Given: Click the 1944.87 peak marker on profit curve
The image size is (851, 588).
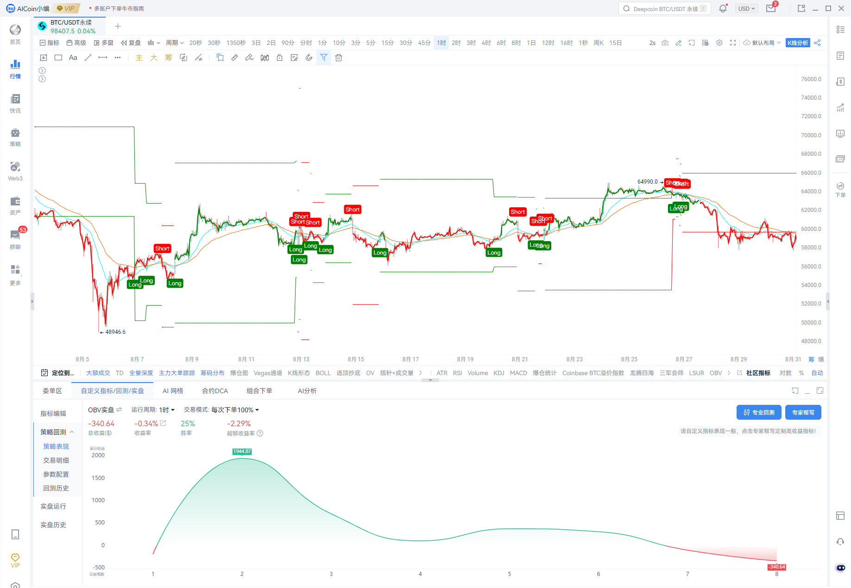Looking at the screenshot, I should click(x=242, y=452).
